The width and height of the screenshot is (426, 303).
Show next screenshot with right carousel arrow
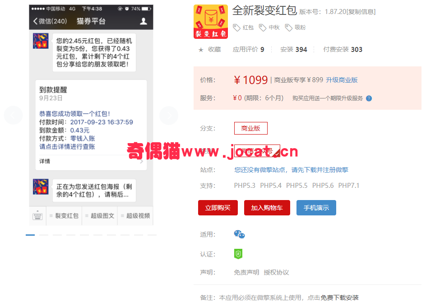click(x=169, y=116)
